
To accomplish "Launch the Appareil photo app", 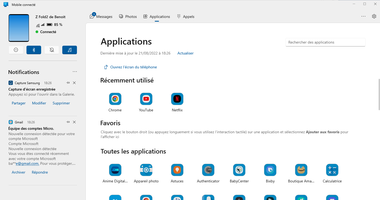I will point(146,170).
